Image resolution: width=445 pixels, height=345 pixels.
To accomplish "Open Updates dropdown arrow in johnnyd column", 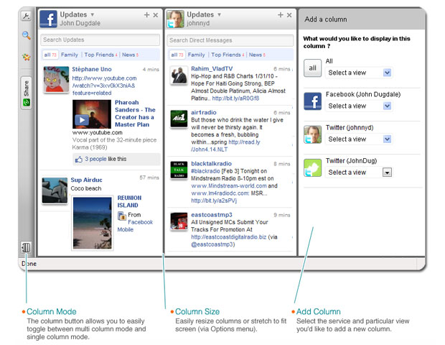I will point(219,14).
